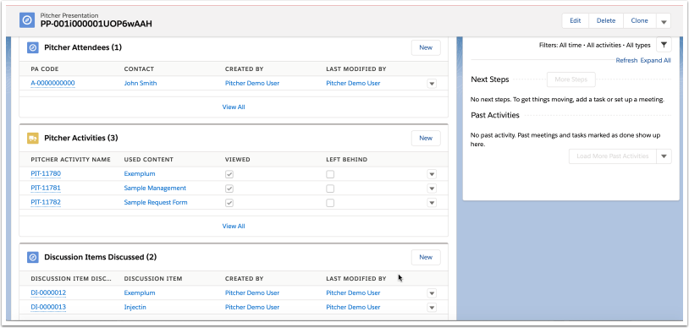Open more actions dropdown next to Clone
689x328 pixels.
click(x=664, y=20)
